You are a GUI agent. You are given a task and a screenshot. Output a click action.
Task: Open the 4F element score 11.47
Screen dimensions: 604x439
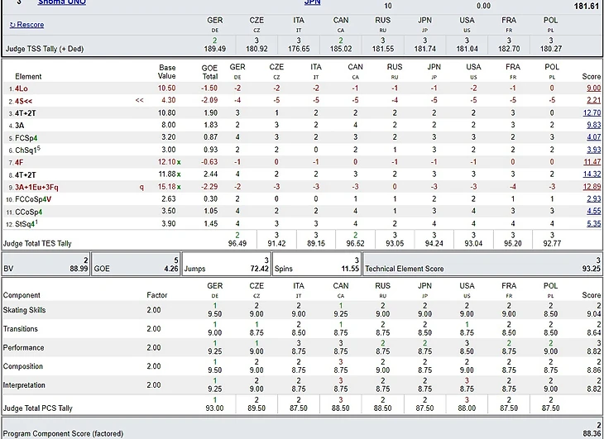(x=592, y=162)
